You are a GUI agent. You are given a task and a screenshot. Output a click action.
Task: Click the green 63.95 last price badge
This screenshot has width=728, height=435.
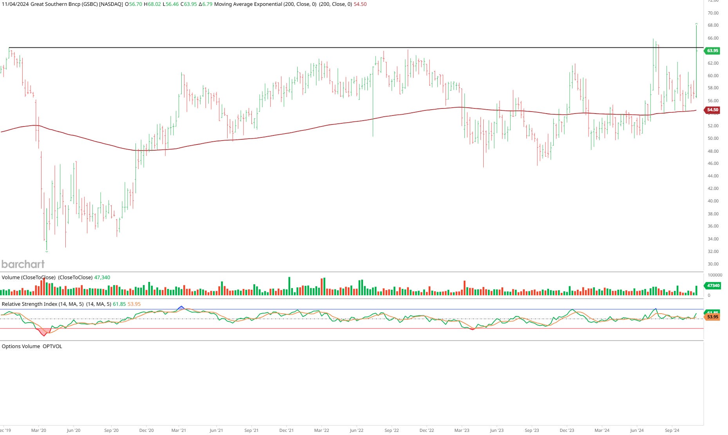(712, 51)
